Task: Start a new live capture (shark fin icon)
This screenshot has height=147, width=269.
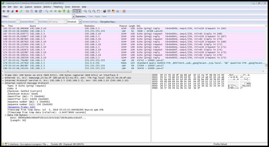Action: 12,11
